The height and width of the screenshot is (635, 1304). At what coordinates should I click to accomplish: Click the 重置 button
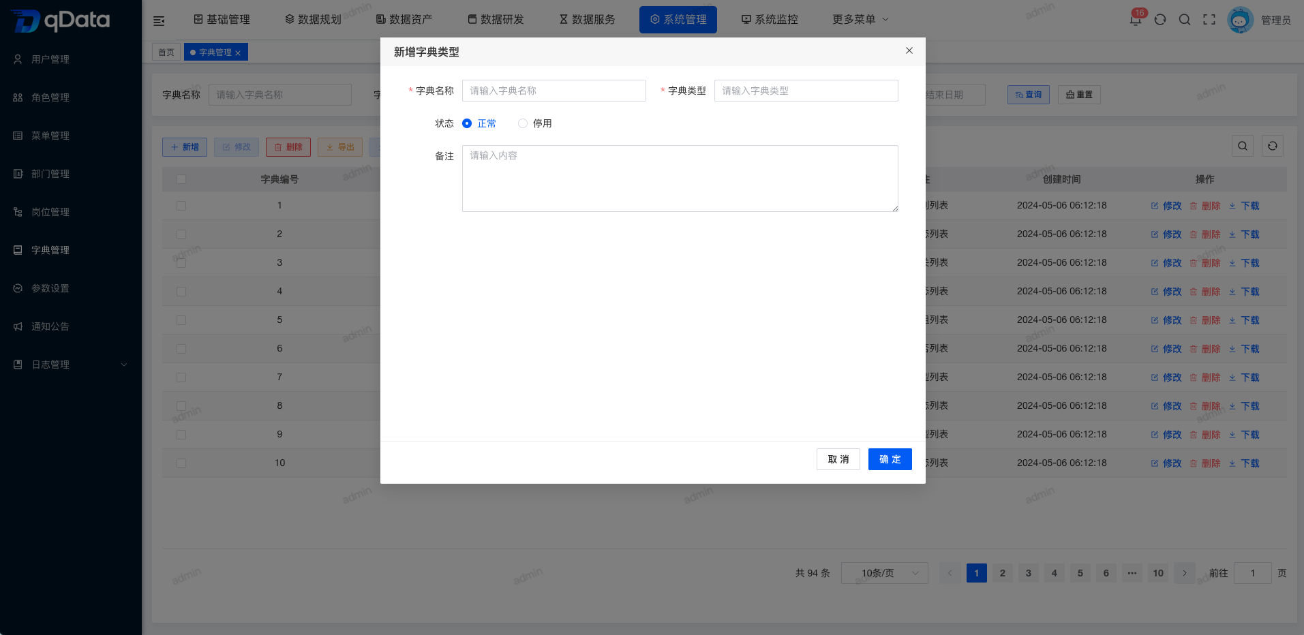[x=1079, y=95]
